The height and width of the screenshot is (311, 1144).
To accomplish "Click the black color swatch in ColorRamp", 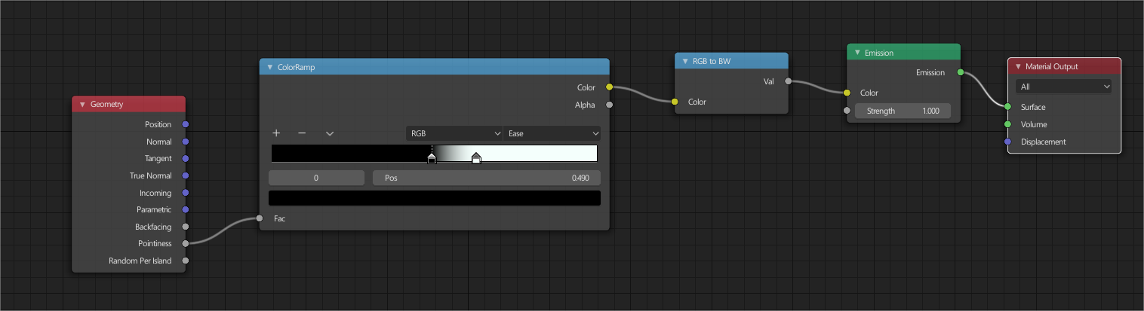I will coord(435,198).
